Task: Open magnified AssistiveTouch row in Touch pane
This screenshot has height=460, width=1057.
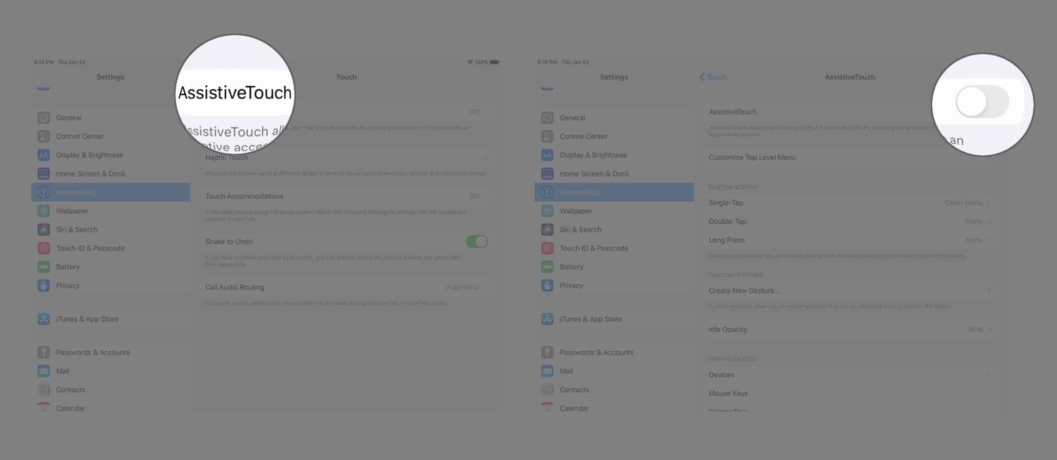Action: coord(235,93)
